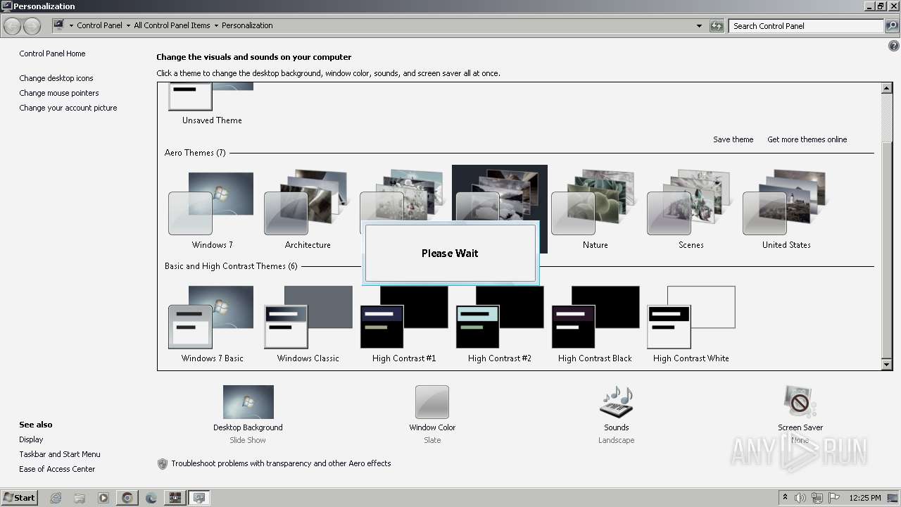Click Control Panel in breadcrumb
Viewport: 901px width, 507px height.
pos(99,25)
